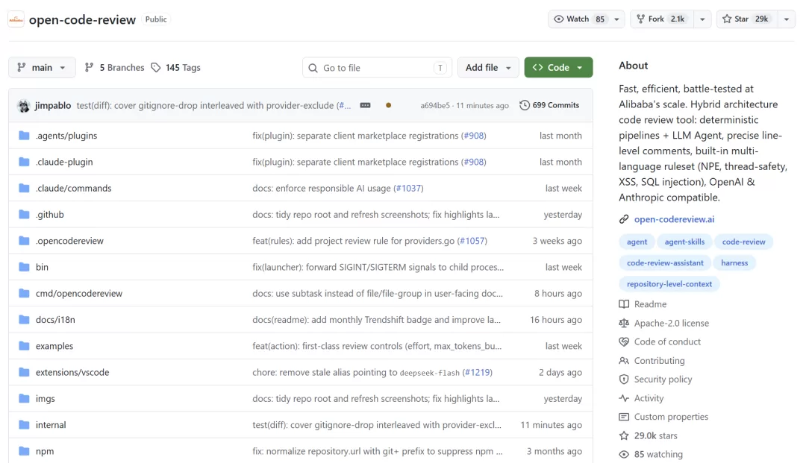Open pull request #1057 link
The image size is (806, 463).
tap(472, 241)
